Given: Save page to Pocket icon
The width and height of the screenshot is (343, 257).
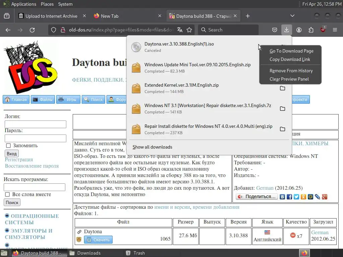Looking at the screenshot, I should pos(275,30).
